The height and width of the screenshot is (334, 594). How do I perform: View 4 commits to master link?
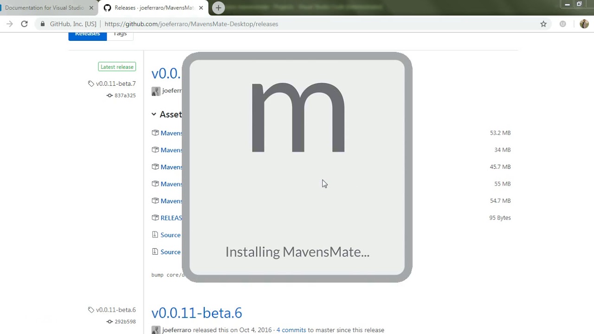pyautogui.click(x=291, y=330)
